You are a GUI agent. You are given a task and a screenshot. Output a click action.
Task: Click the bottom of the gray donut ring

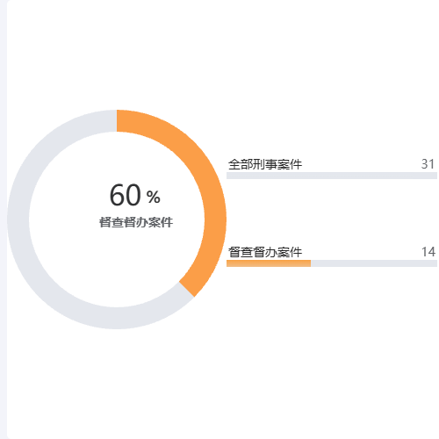(117, 318)
